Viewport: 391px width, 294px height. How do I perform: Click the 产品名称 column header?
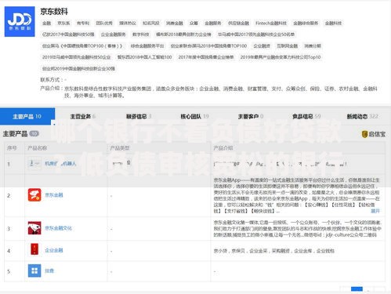click(37, 148)
